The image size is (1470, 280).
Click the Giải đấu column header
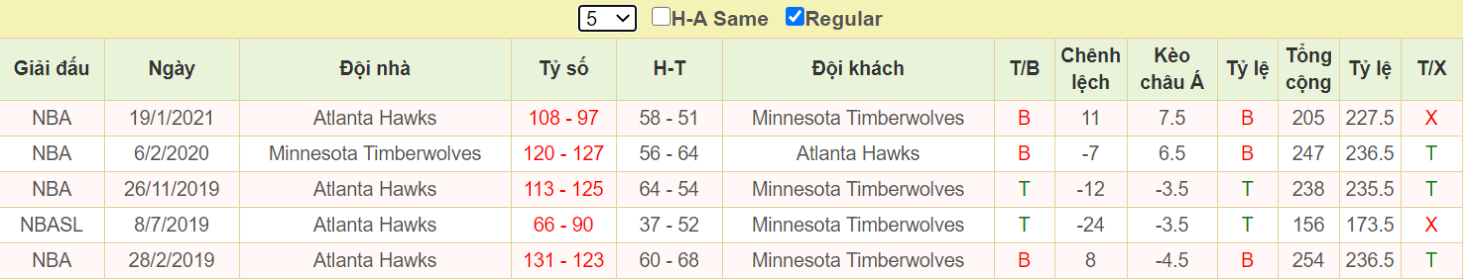point(52,69)
